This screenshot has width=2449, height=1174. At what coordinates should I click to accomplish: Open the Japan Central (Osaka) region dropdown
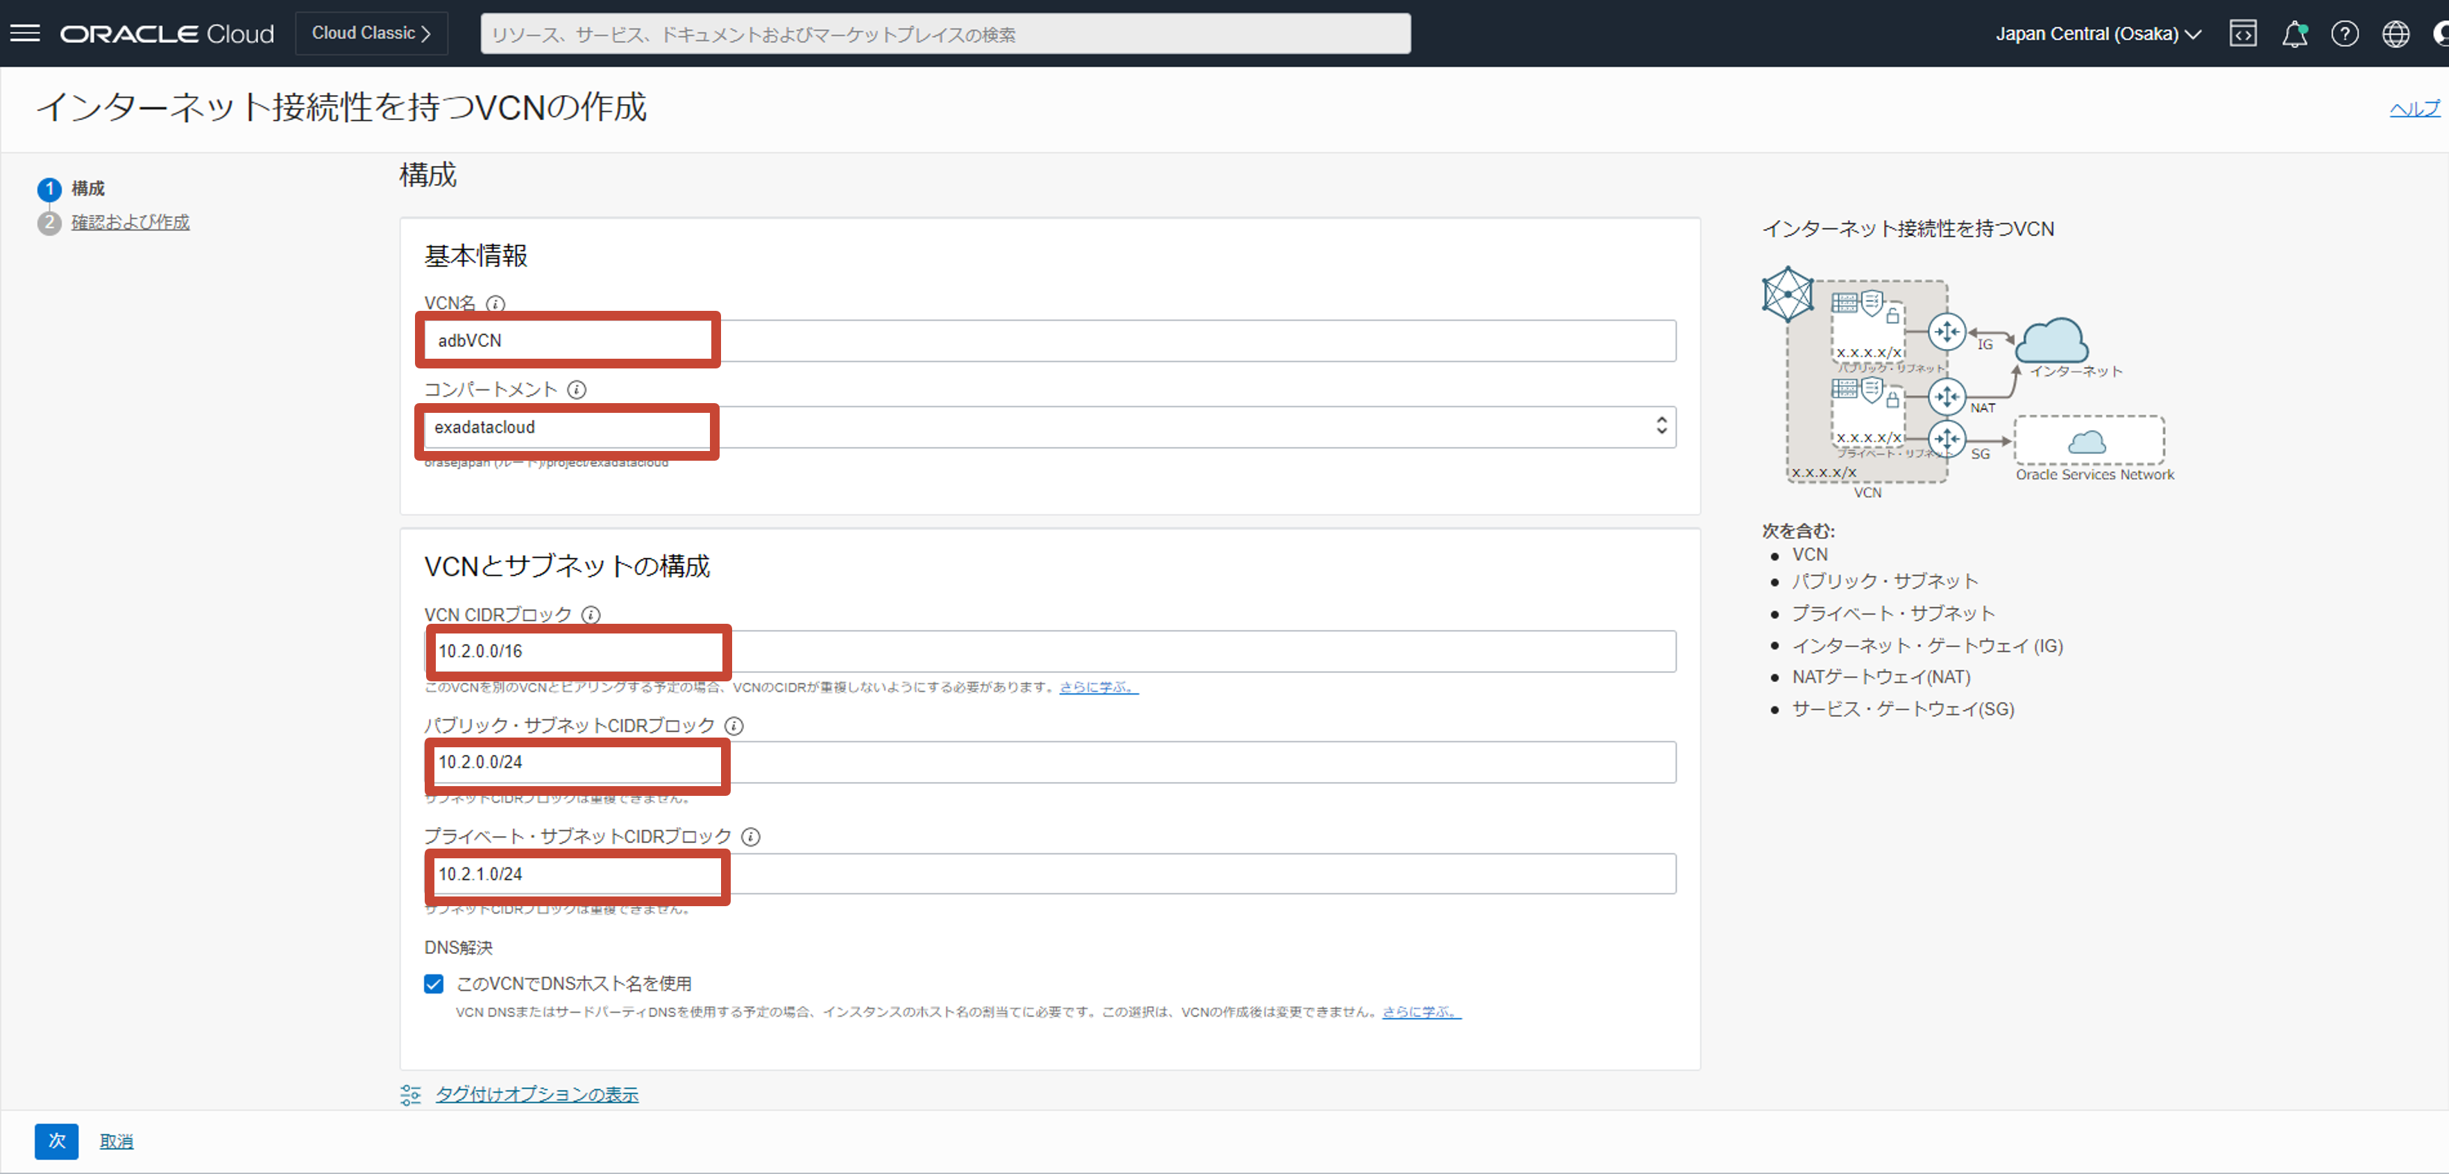tap(2098, 33)
